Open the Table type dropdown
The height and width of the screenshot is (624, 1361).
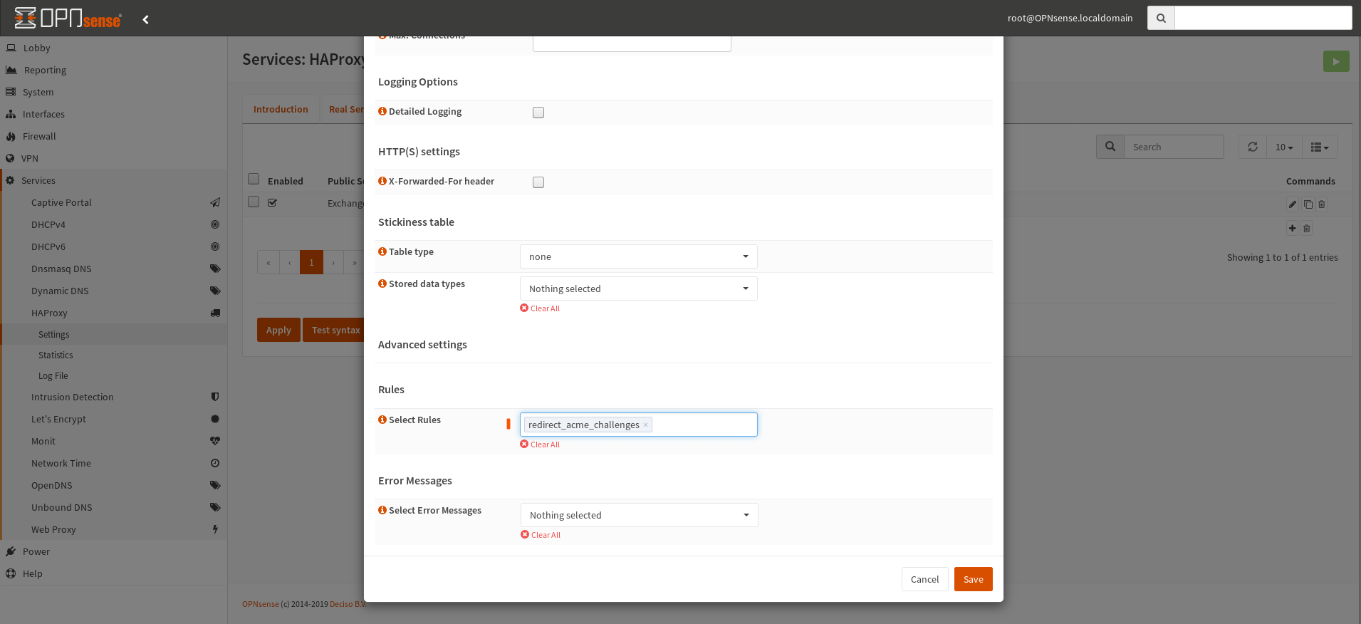(638, 256)
